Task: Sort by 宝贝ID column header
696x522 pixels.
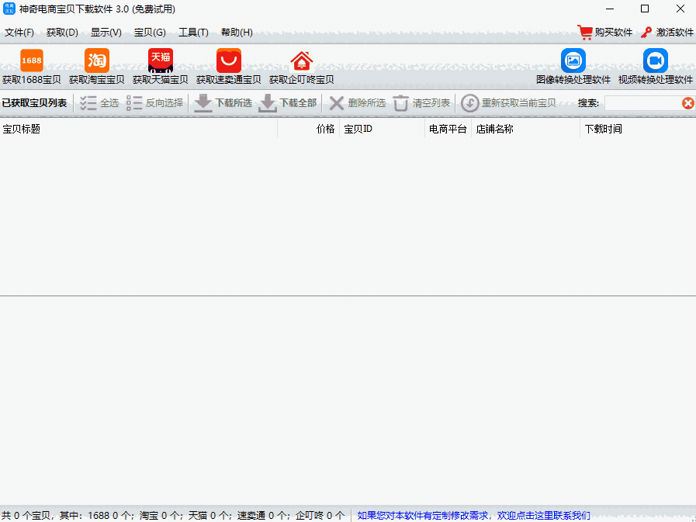Action: (383, 129)
